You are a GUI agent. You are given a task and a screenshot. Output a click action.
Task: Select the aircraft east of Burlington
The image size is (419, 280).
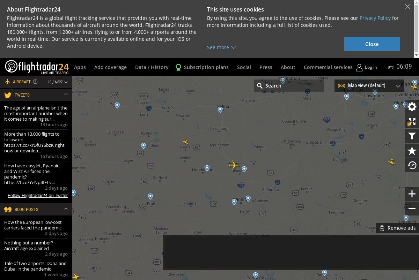click(392, 162)
